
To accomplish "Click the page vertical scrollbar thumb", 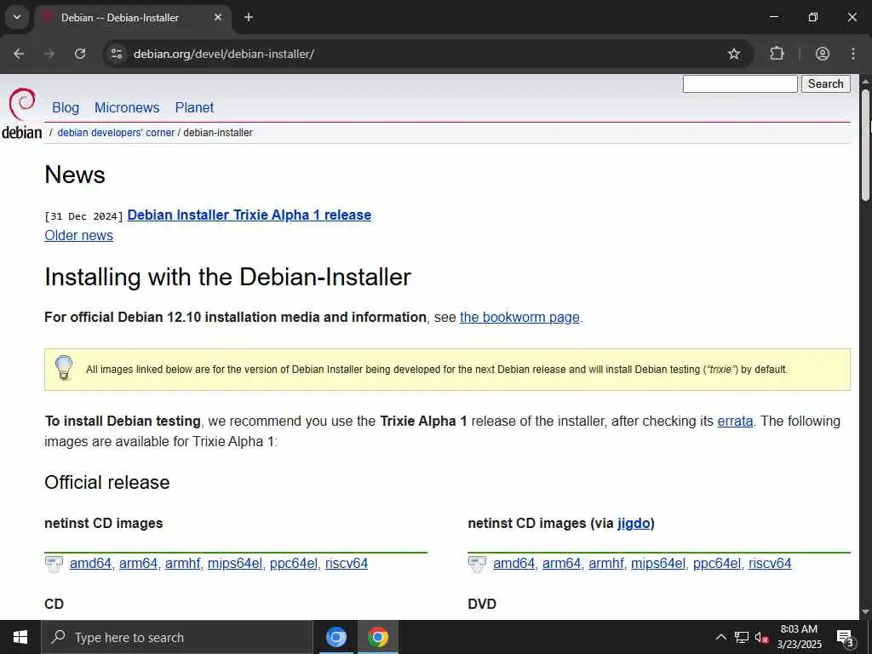I will pyautogui.click(x=866, y=145).
